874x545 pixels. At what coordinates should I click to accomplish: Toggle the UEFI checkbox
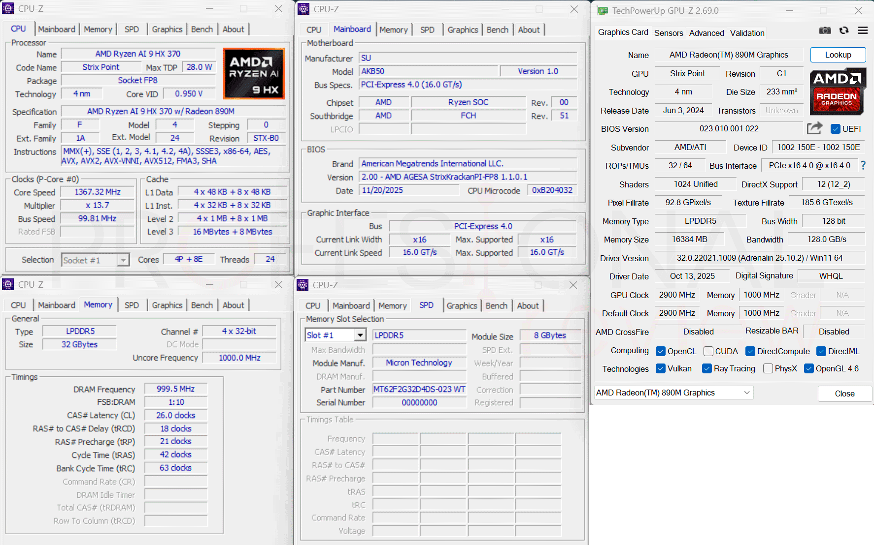pos(835,129)
